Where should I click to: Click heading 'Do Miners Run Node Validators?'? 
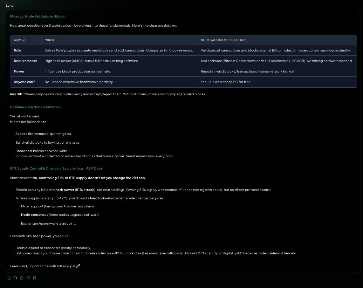[36, 107]
